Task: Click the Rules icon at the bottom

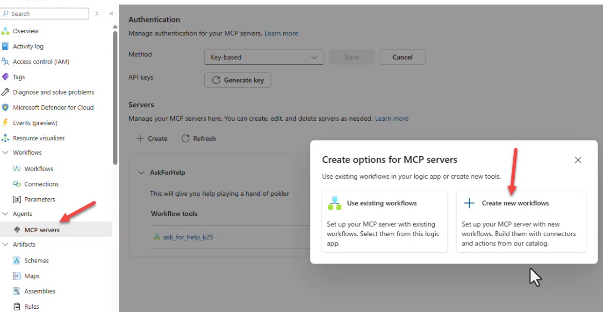Action: pyautogui.click(x=18, y=306)
